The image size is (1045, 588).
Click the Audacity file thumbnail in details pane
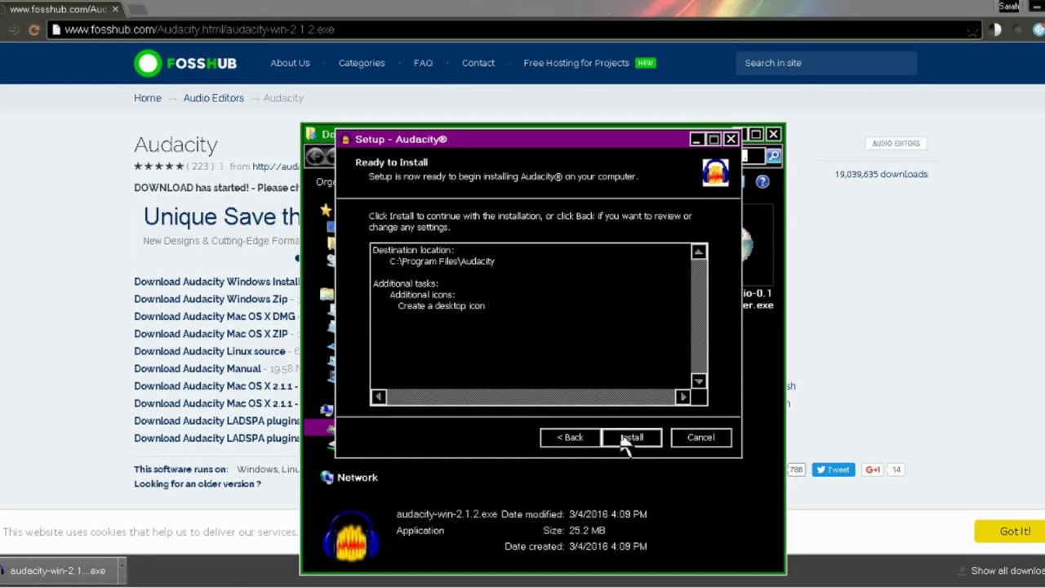pos(351,535)
